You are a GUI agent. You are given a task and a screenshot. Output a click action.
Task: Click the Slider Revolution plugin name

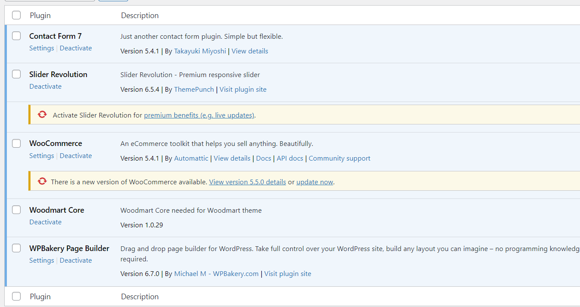pos(58,74)
